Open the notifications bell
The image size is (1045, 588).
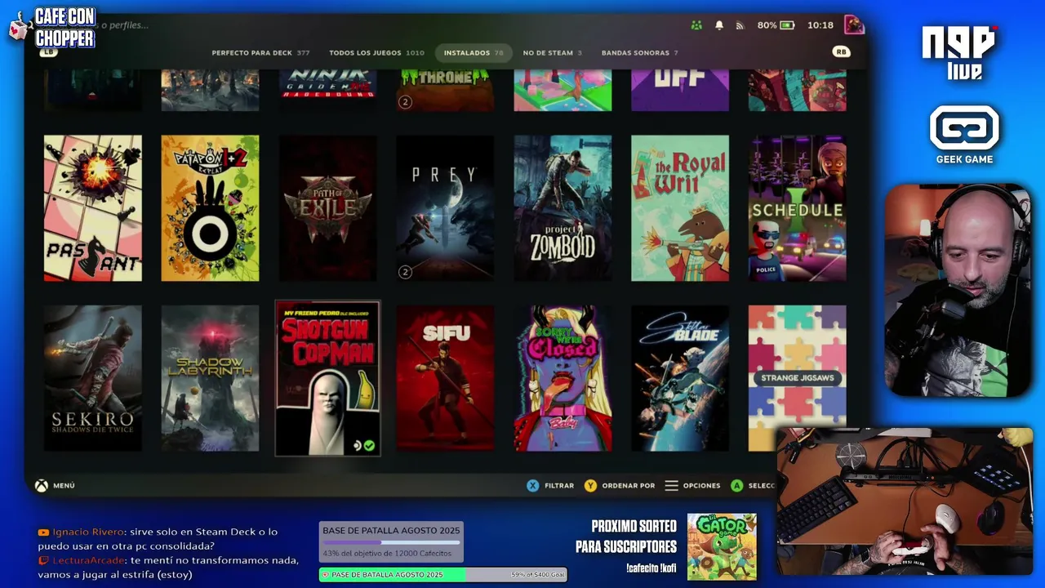coord(719,25)
